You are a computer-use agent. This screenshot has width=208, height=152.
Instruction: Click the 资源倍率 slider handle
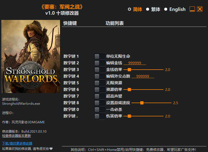[x=129, y=90]
